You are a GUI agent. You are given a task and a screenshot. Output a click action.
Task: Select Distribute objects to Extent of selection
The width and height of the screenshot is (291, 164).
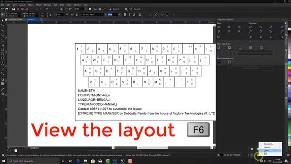click(219, 62)
